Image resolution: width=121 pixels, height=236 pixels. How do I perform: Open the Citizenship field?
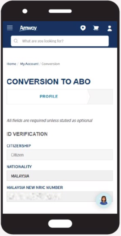coord(60,155)
